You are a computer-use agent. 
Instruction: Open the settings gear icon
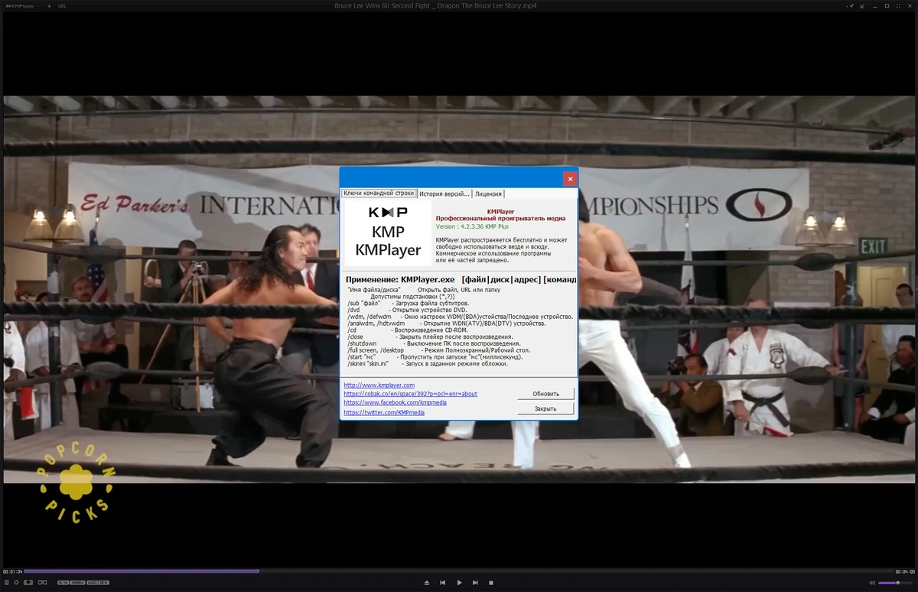(16, 583)
